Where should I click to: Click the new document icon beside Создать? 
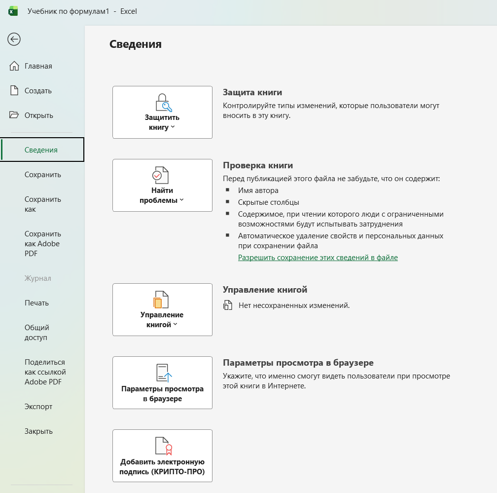14,90
